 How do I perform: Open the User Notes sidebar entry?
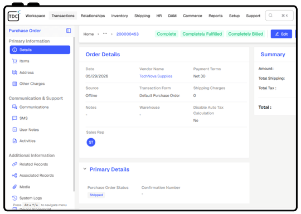(x=40, y=130)
